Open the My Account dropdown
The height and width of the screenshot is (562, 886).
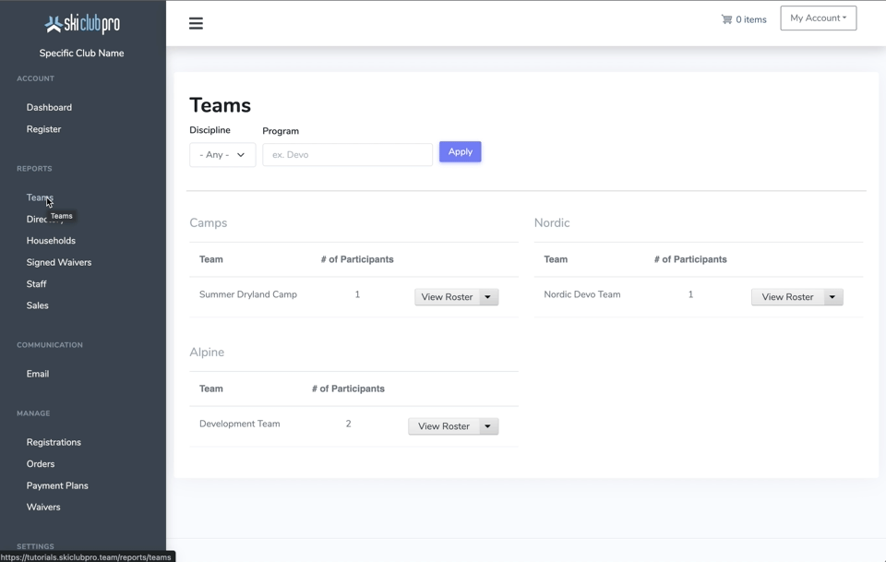click(819, 18)
